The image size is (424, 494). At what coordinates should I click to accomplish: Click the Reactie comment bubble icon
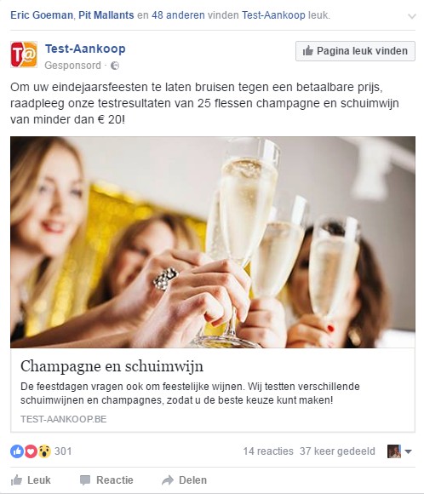pos(85,480)
